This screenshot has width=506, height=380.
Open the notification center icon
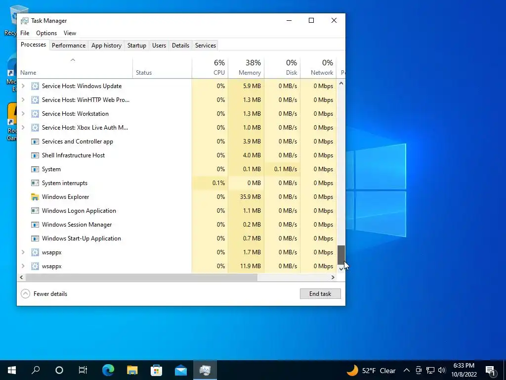[x=491, y=370]
